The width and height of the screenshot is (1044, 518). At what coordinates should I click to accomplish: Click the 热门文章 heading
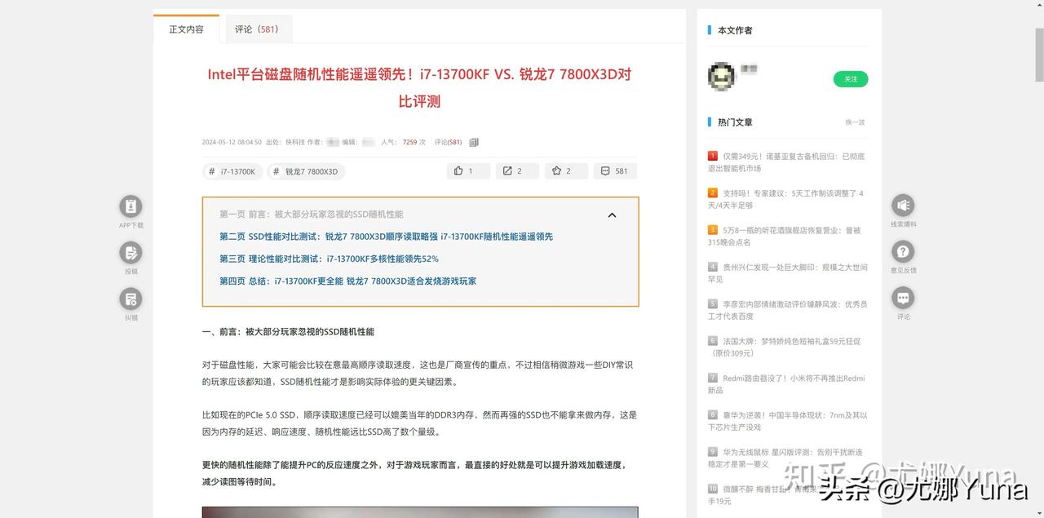735,122
